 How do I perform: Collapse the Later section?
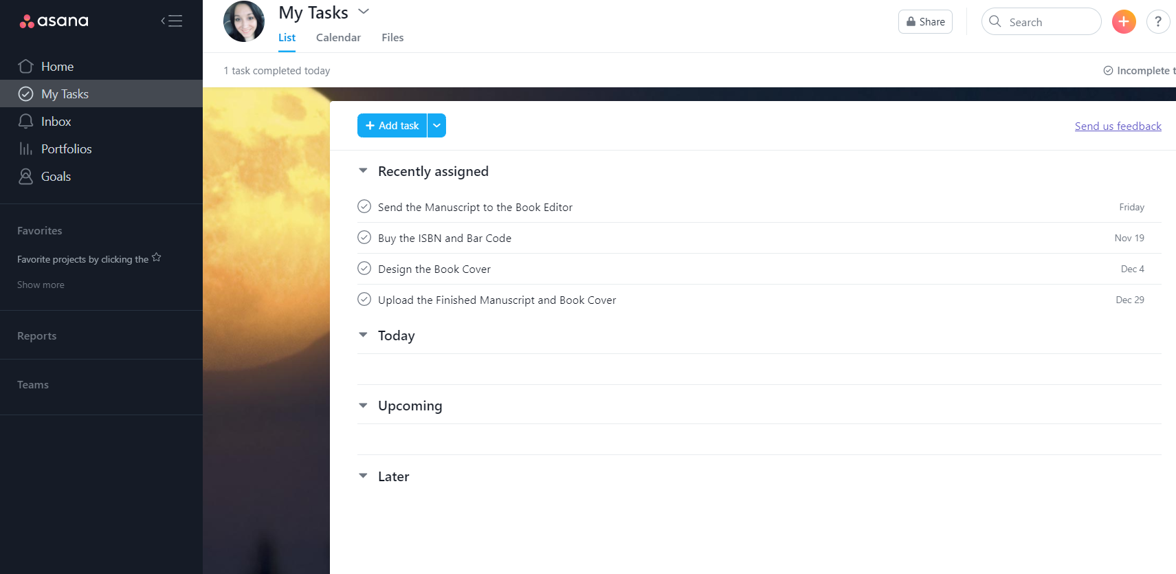tap(363, 476)
